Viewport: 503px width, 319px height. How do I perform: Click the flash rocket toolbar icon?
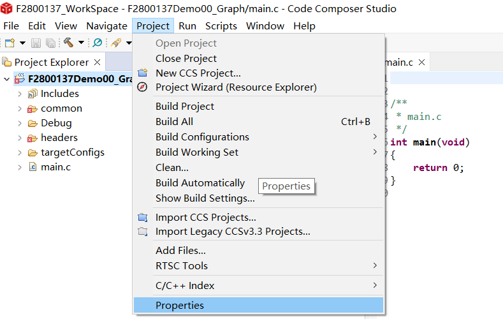116,42
